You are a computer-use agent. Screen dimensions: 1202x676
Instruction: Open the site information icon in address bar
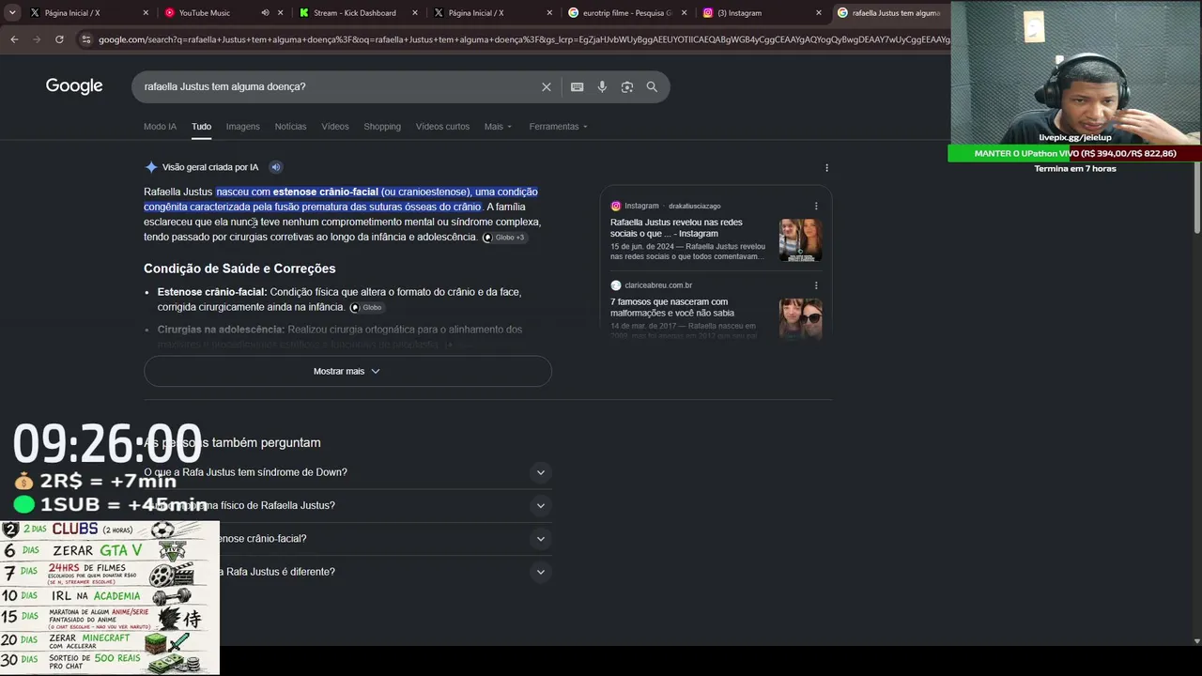click(86, 39)
